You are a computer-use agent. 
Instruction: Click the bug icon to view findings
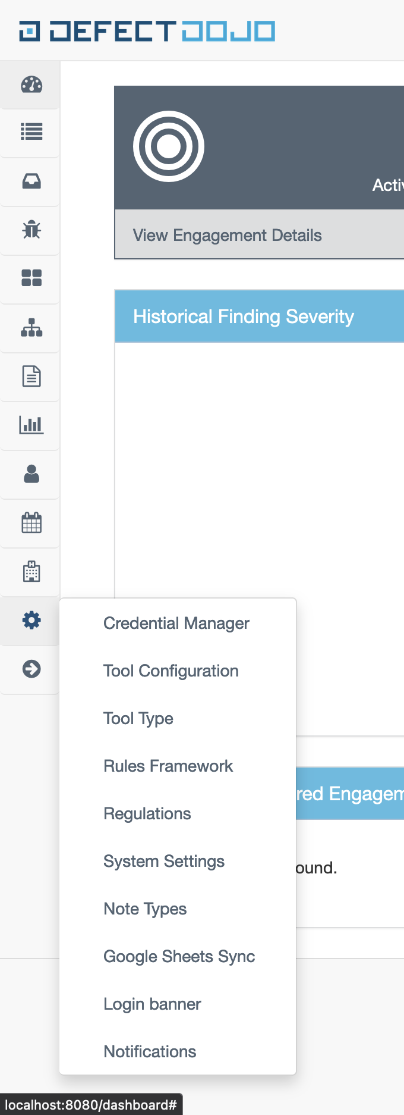click(x=30, y=231)
